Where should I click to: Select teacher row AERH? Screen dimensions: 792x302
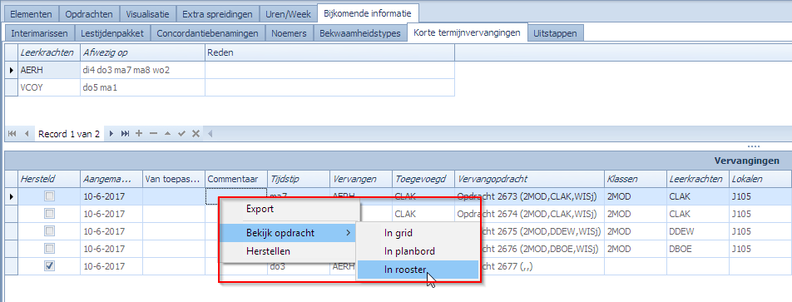49,70
